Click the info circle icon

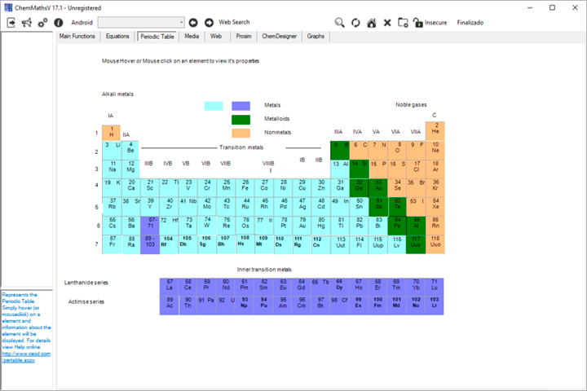pos(59,23)
